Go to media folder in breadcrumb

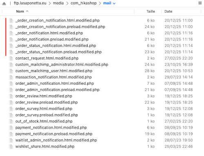[58, 3]
